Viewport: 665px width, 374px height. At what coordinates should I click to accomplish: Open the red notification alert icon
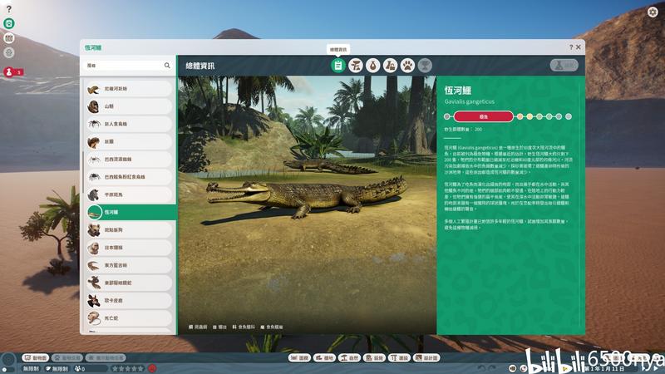pyautogui.click(x=9, y=72)
